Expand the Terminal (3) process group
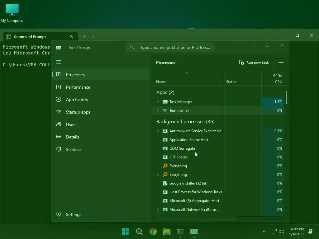This screenshot has width=319, height=239. (158, 110)
